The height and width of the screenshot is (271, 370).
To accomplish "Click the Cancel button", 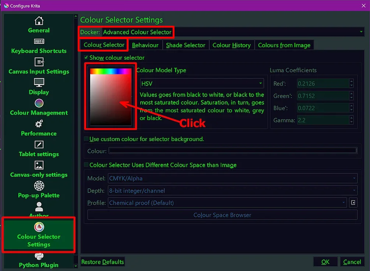I will click(352, 262).
